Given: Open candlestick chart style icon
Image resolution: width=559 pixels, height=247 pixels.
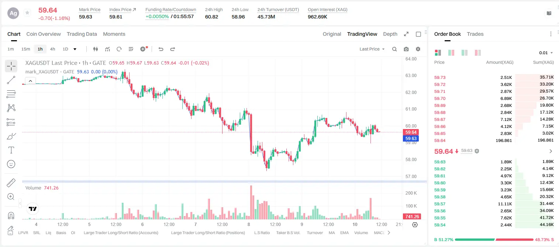Looking at the screenshot, I should [96, 49].
